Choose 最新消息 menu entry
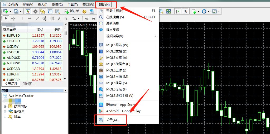The image size is (270, 134). point(128,23)
